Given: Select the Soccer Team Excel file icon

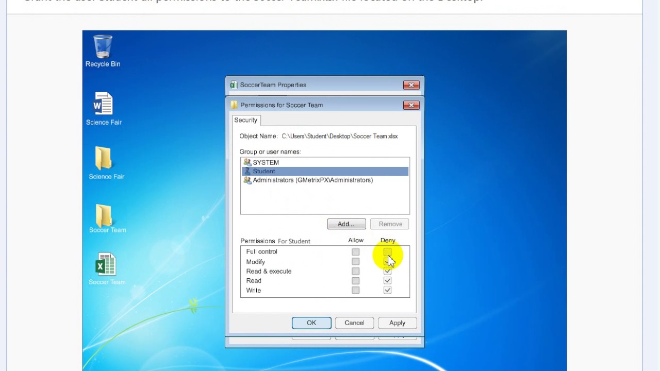Looking at the screenshot, I should click(x=106, y=269).
